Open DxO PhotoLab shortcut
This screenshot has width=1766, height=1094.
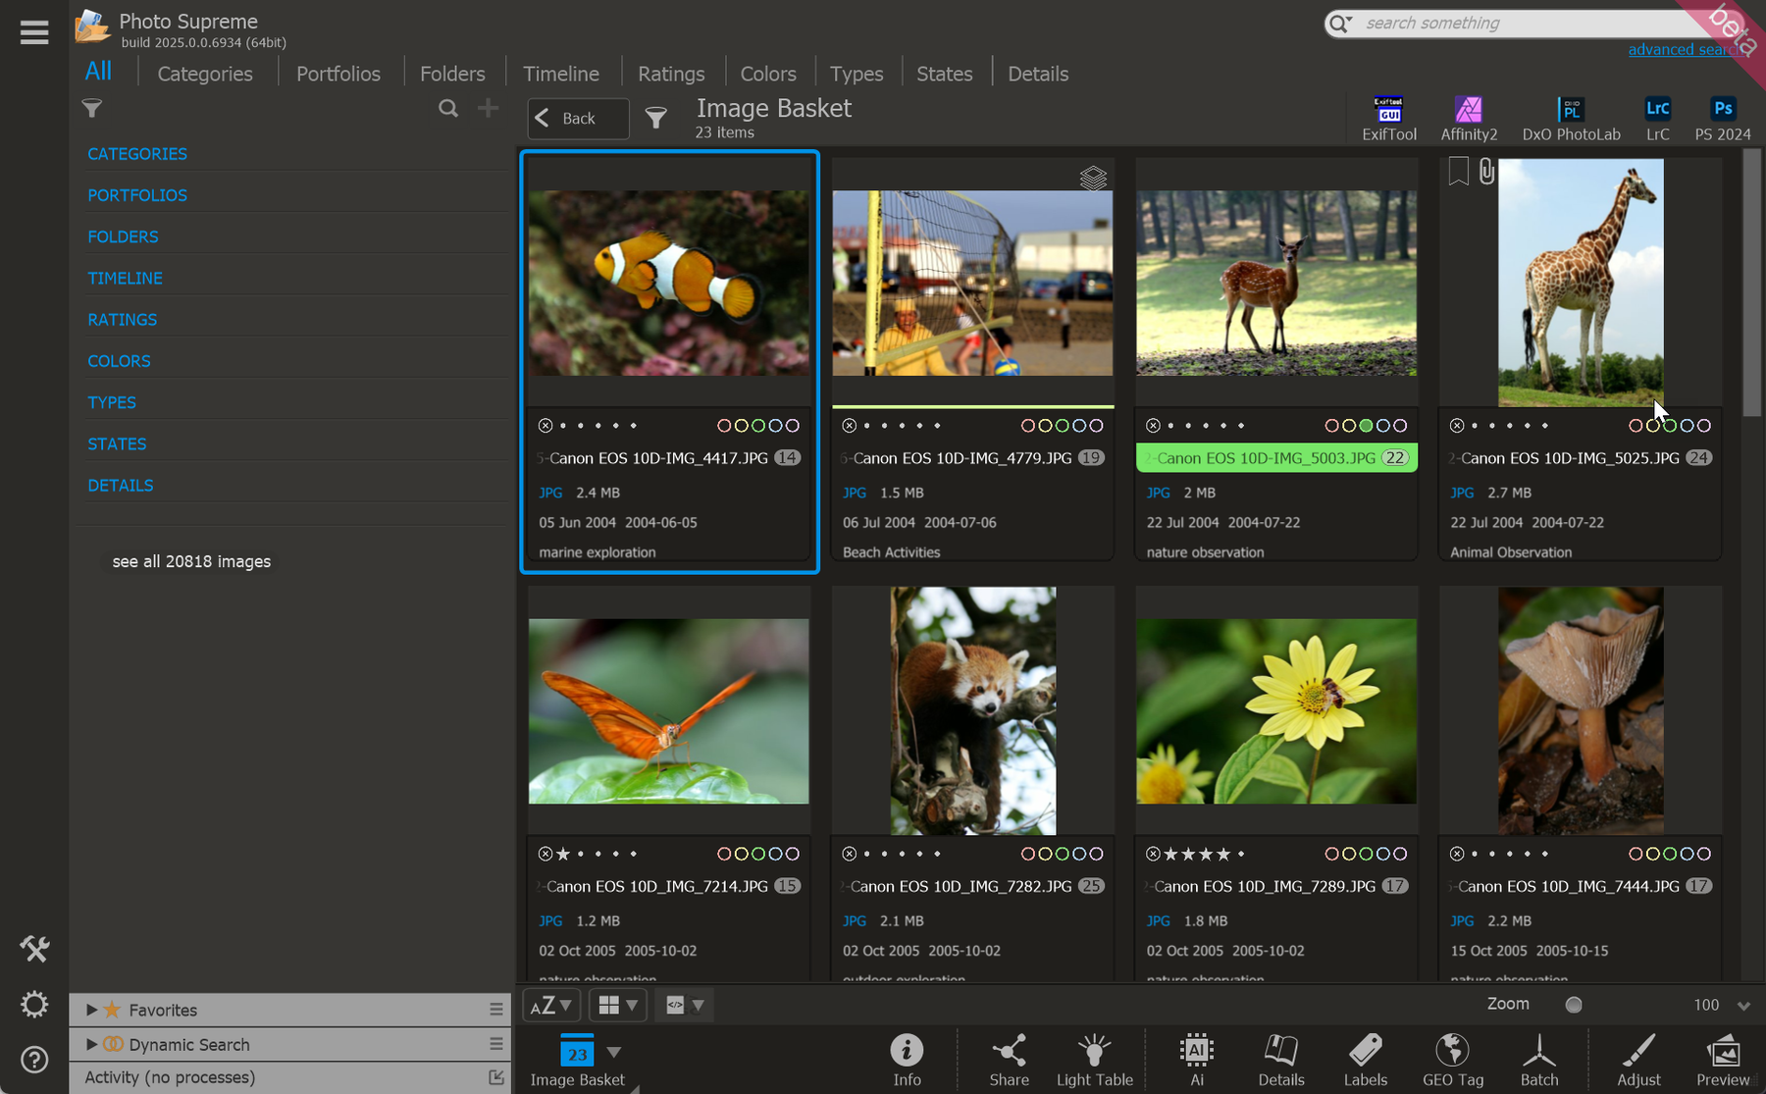pyautogui.click(x=1571, y=119)
